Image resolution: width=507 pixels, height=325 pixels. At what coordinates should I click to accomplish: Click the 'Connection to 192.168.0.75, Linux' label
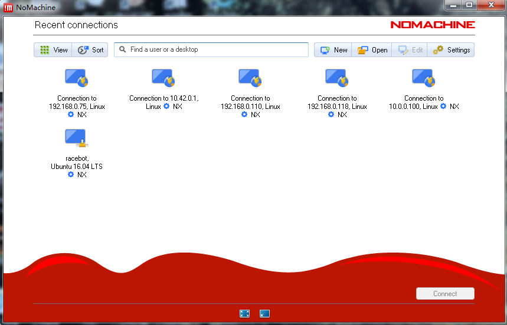(x=77, y=102)
